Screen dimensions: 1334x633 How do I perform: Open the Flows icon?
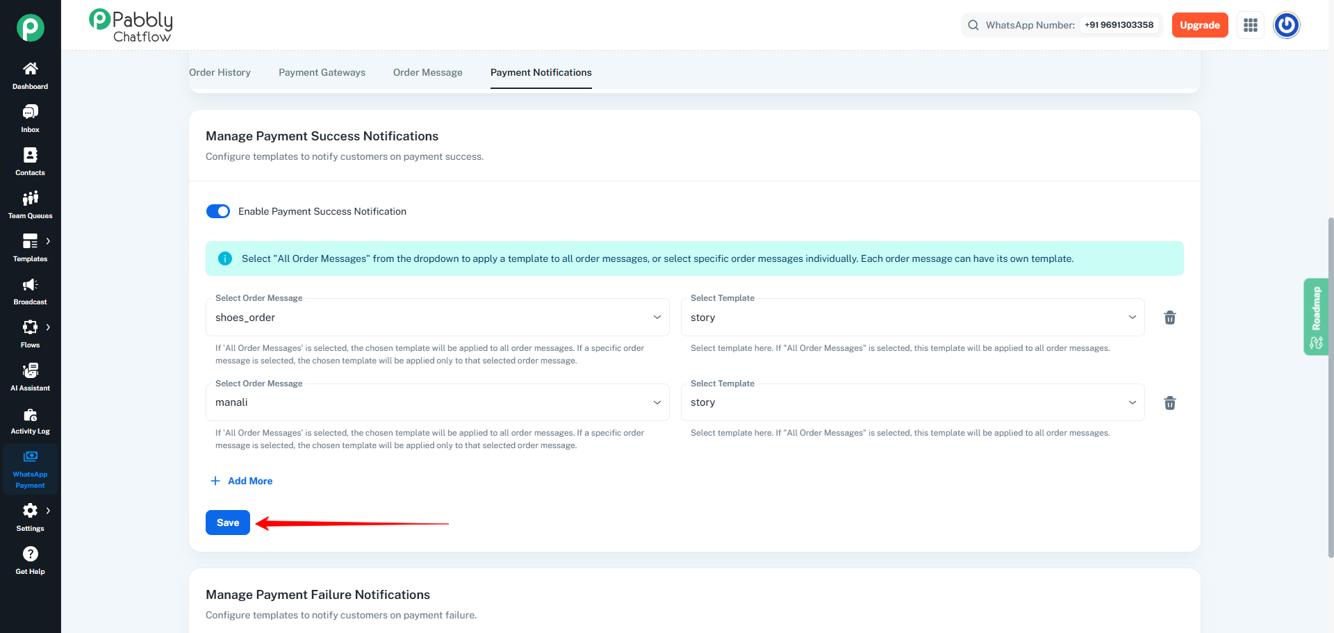[x=31, y=327]
